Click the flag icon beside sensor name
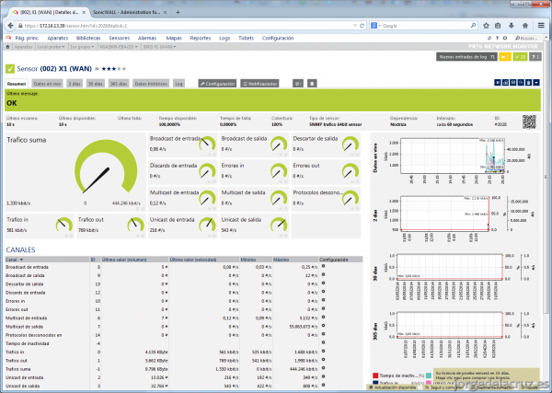This screenshot has width=552, height=393. (x=97, y=69)
